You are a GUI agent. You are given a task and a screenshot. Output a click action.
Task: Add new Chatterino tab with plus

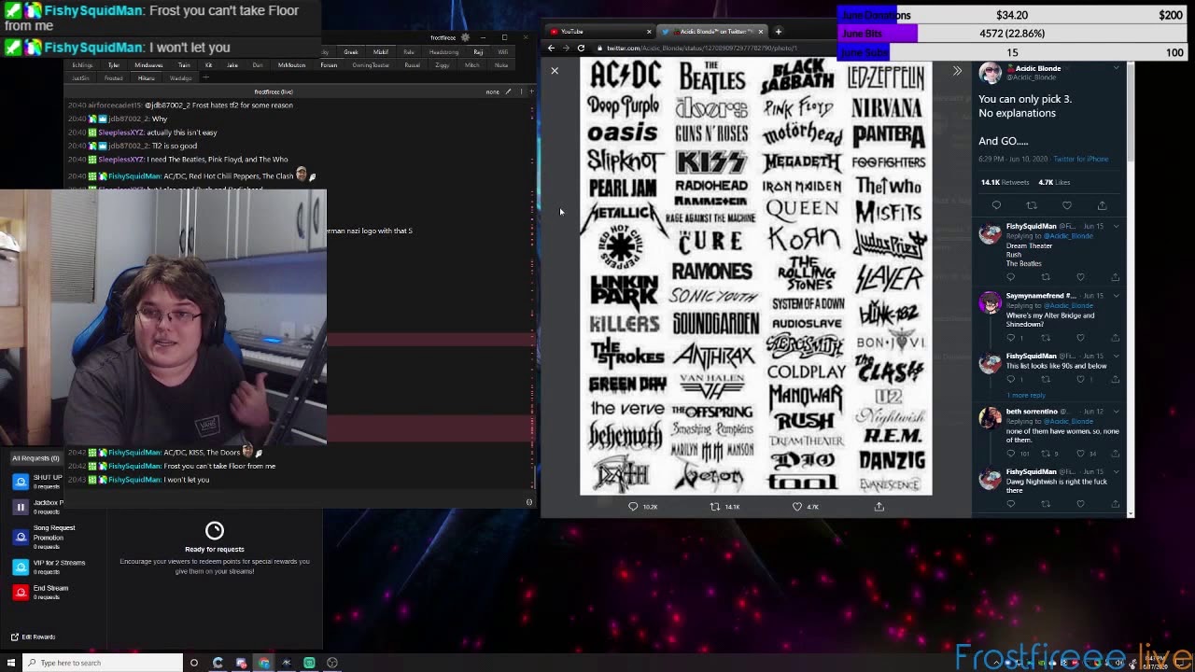coord(205,78)
